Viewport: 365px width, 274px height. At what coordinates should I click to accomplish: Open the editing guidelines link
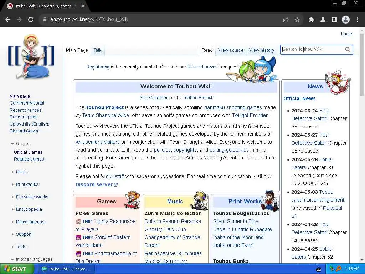click(229, 150)
